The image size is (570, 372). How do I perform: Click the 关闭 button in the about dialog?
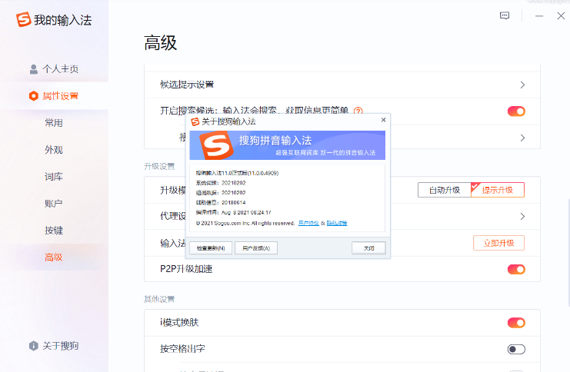click(368, 248)
